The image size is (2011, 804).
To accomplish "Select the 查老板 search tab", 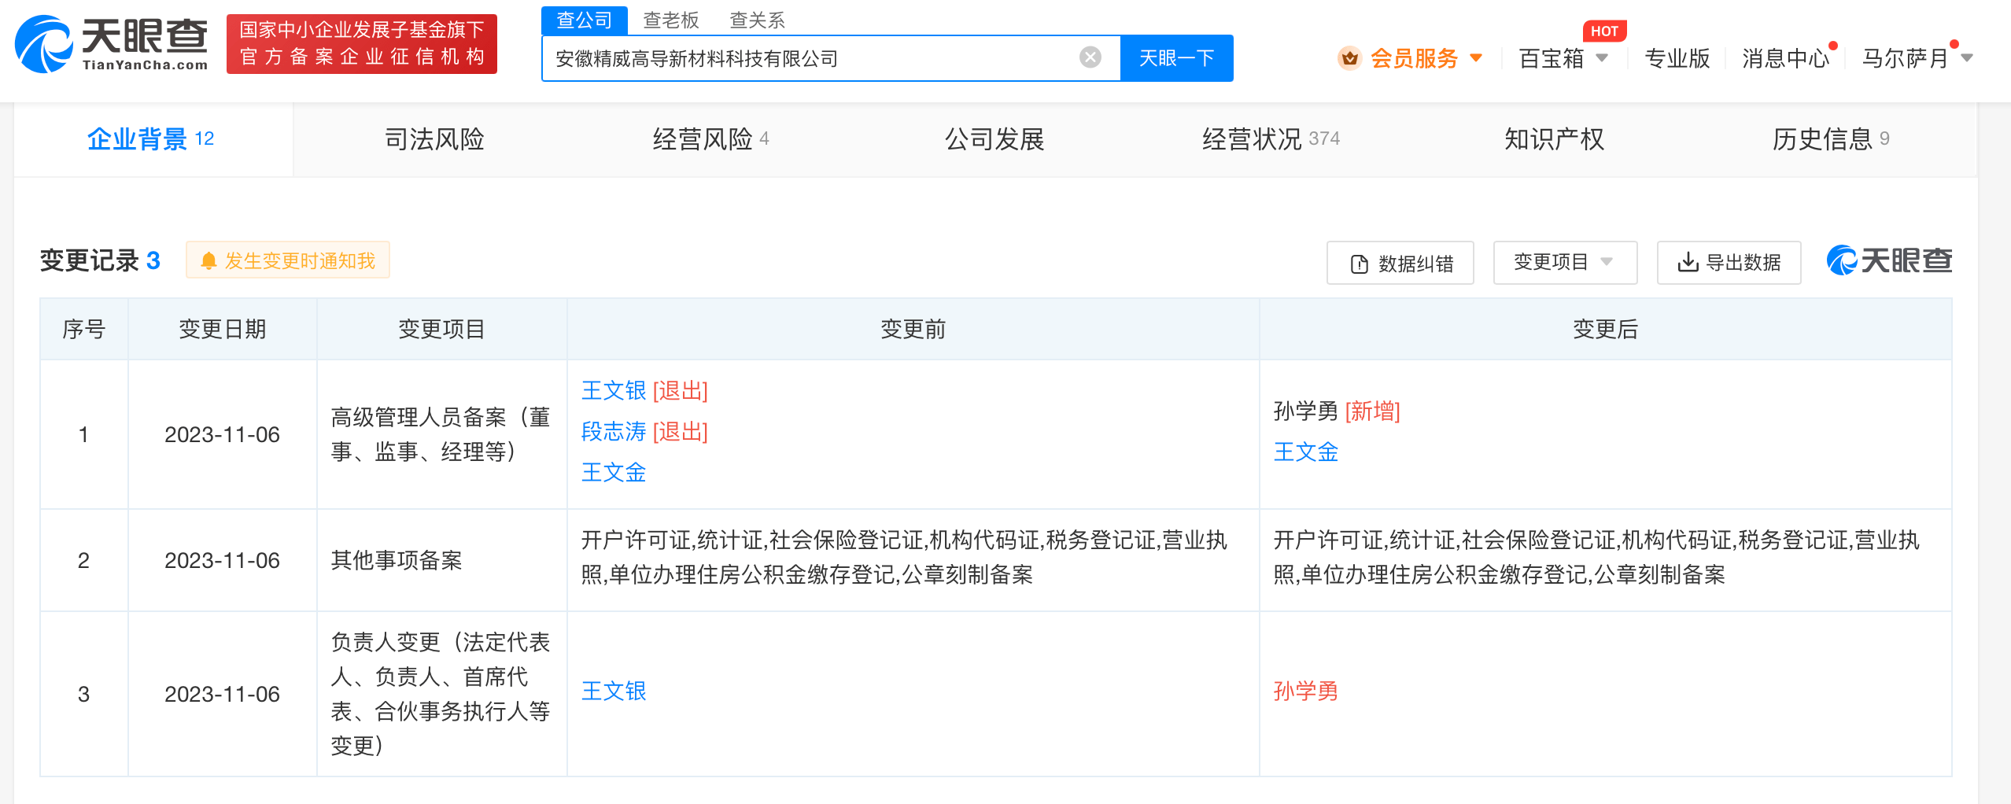I will [670, 20].
